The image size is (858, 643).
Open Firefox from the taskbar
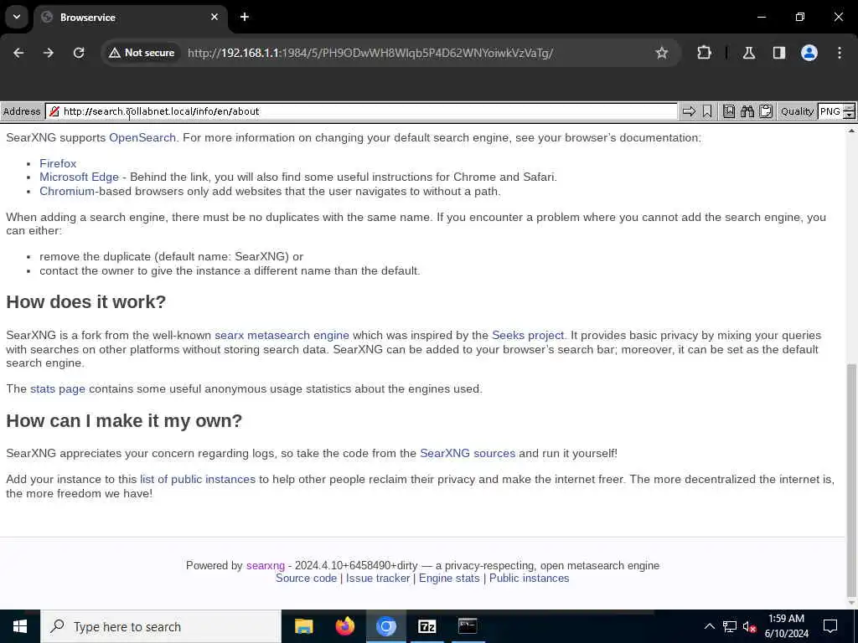[344, 626]
